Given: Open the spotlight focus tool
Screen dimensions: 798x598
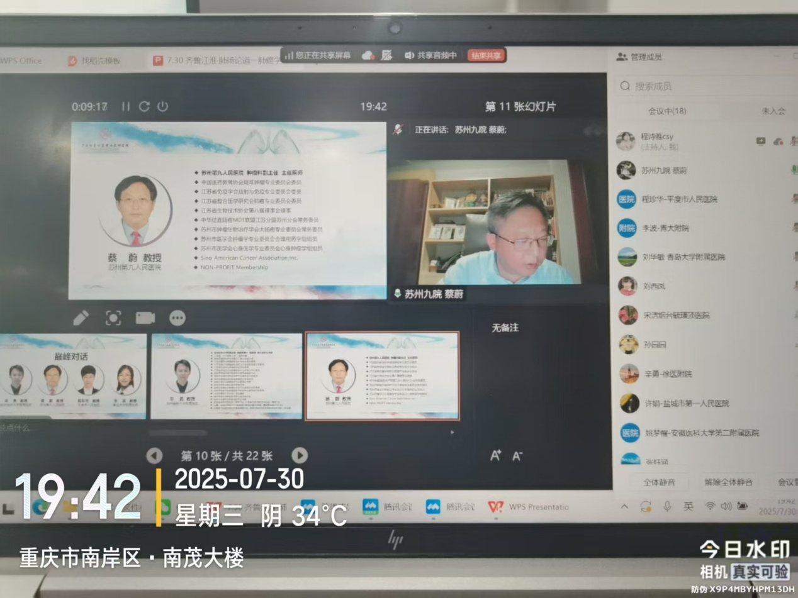Looking at the screenshot, I should point(113,318).
